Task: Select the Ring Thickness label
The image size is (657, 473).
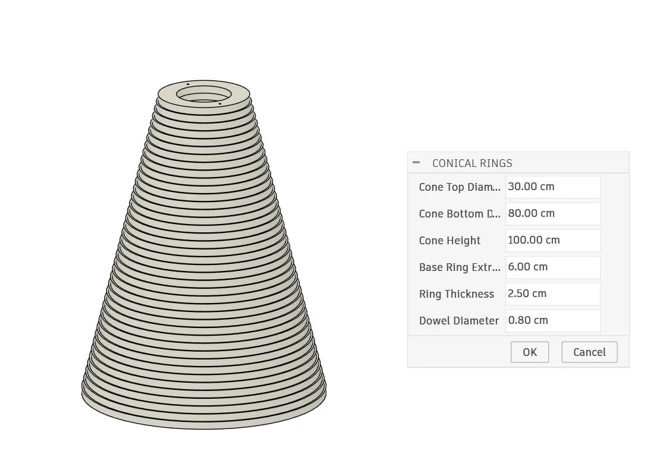Action: pos(456,294)
